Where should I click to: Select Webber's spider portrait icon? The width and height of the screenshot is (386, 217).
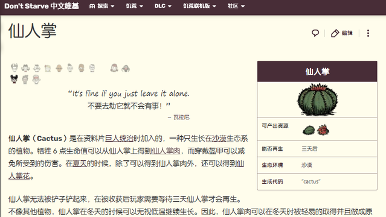click(126, 68)
